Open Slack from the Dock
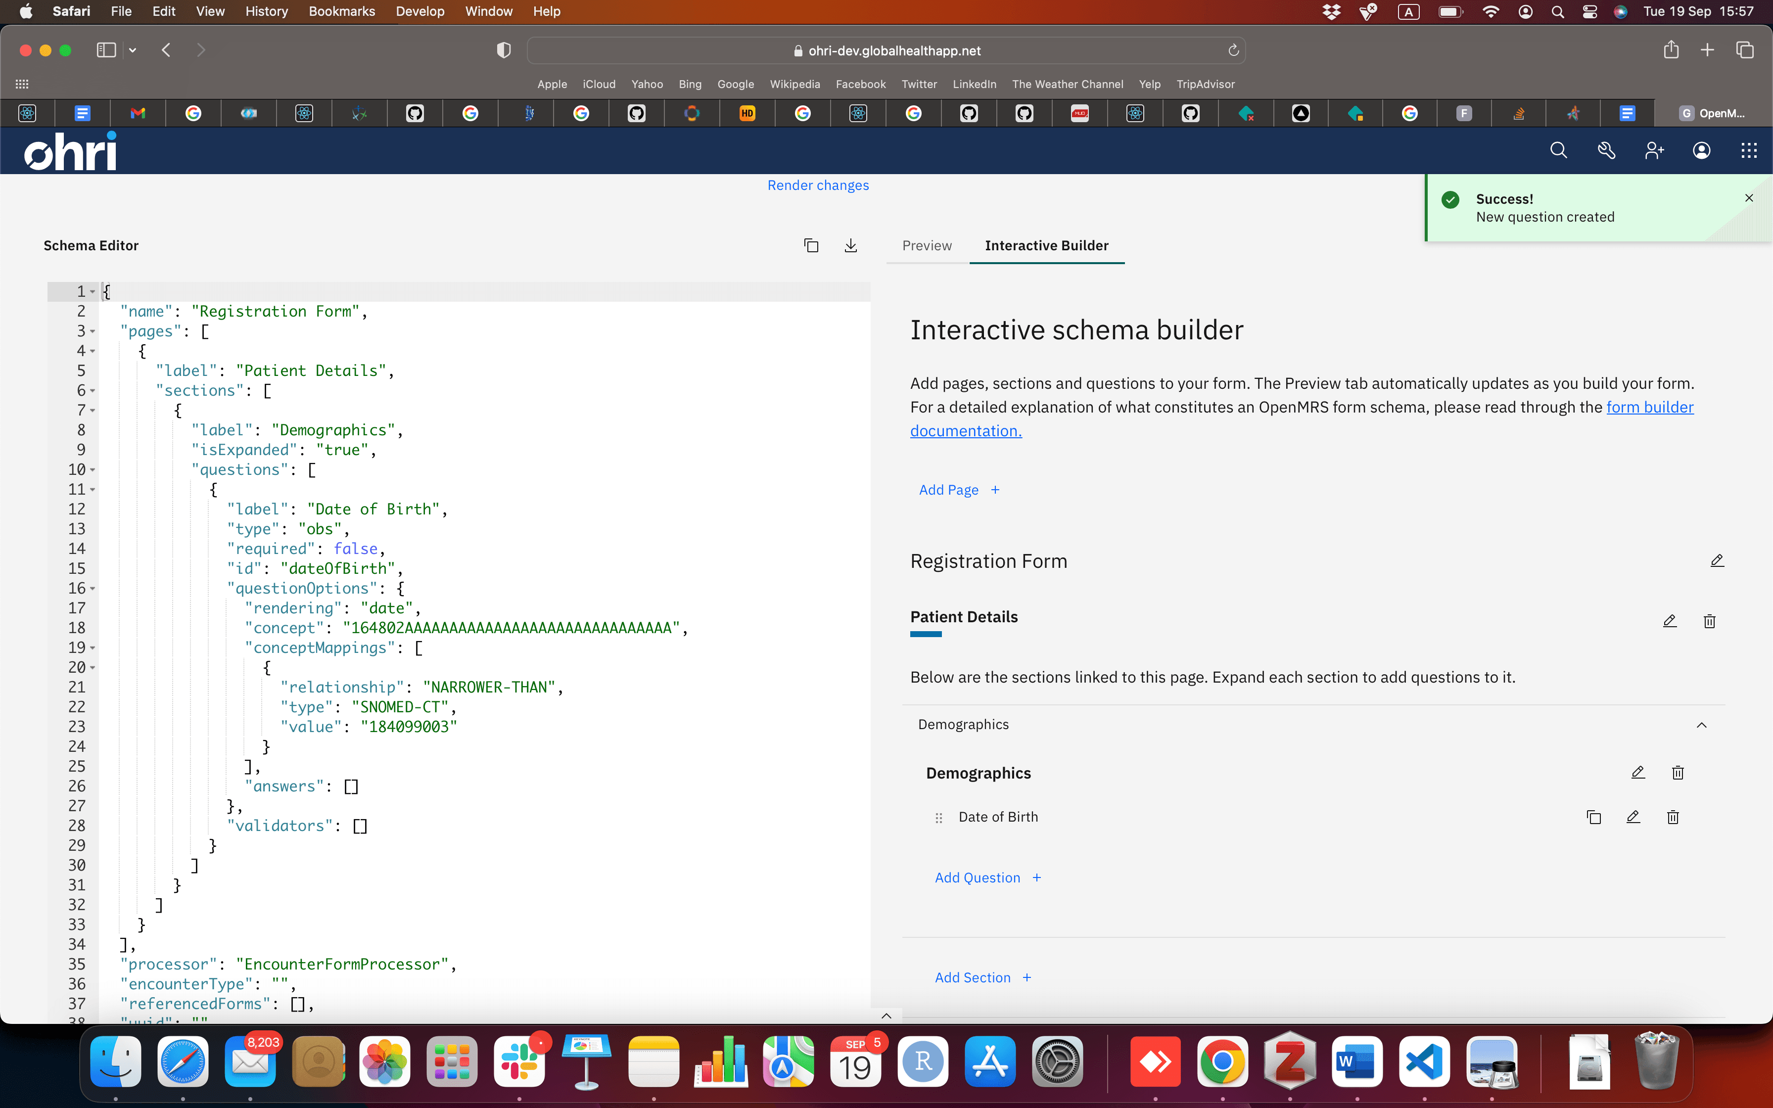 coord(519,1061)
